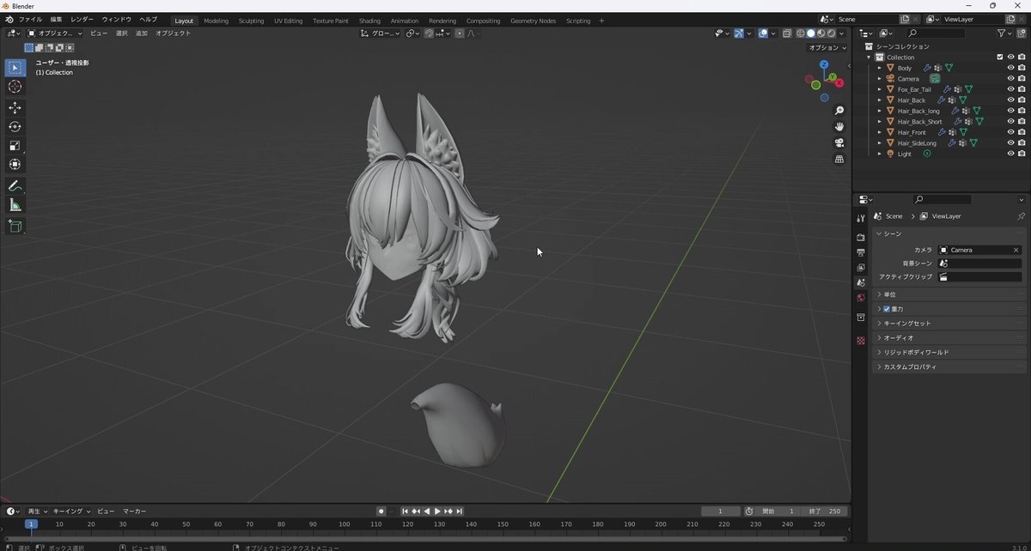Click the pan hand icon in viewport

pyautogui.click(x=839, y=127)
